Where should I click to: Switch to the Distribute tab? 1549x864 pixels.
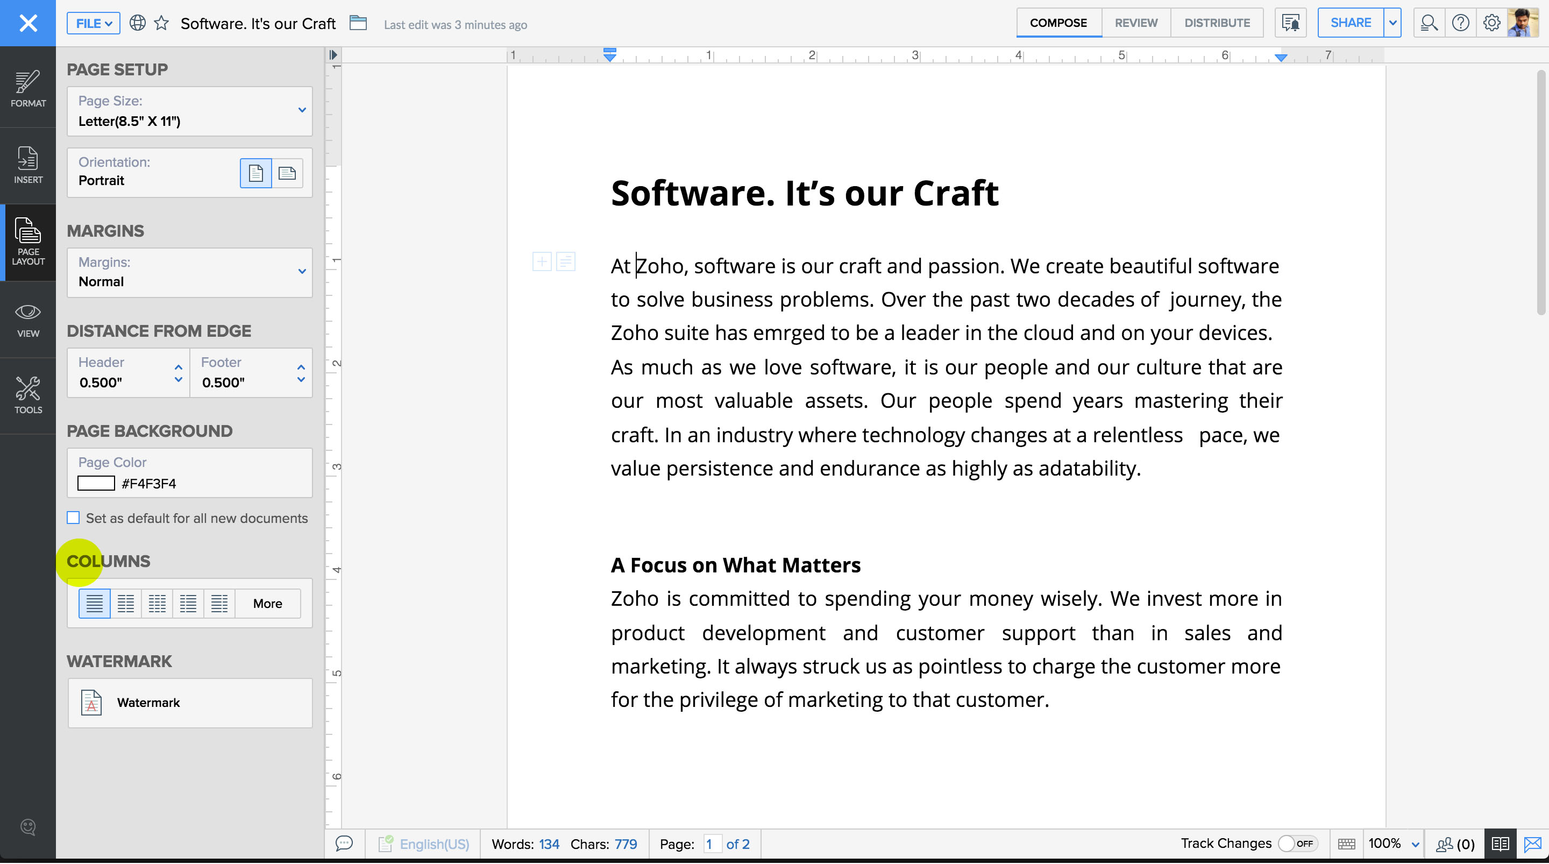[x=1217, y=23]
